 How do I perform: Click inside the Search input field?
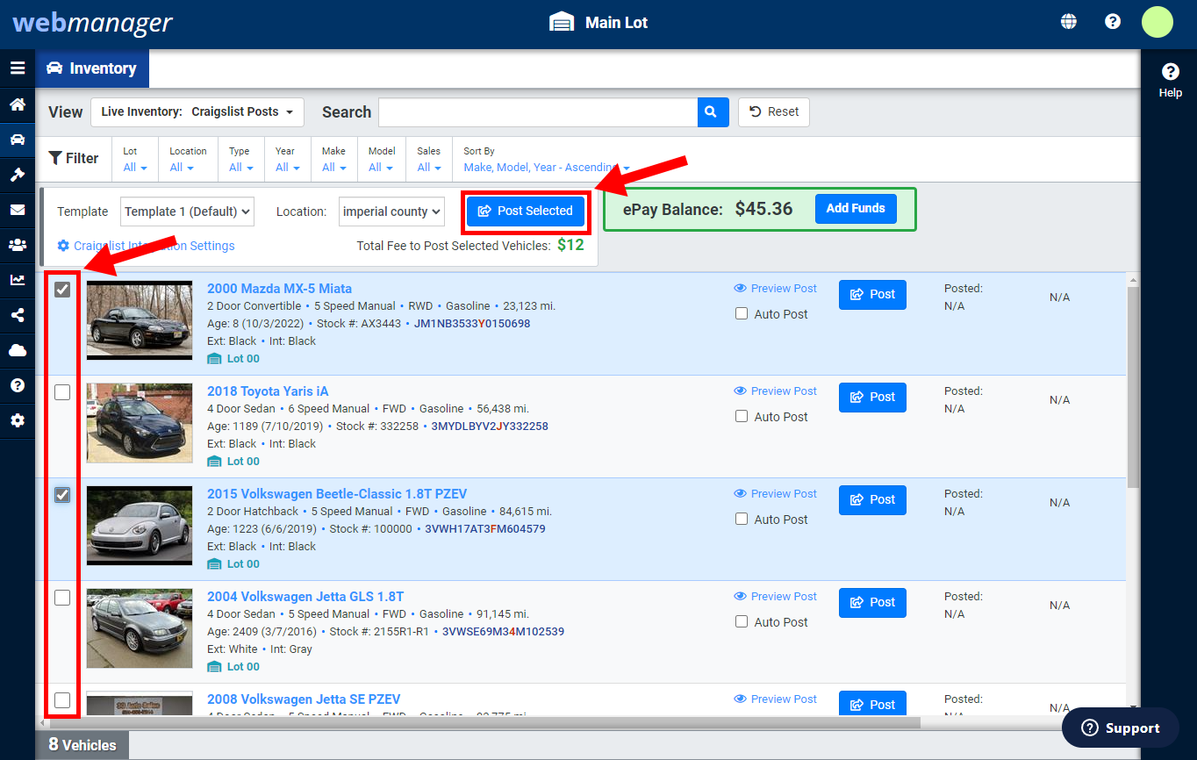click(x=537, y=112)
